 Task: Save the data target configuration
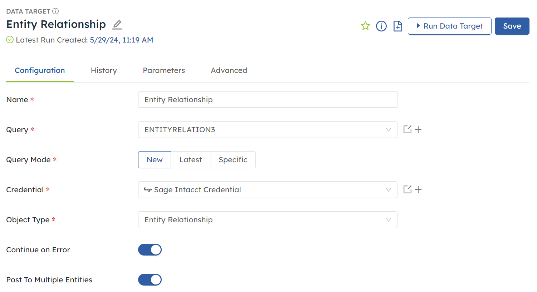tap(512, 26)
